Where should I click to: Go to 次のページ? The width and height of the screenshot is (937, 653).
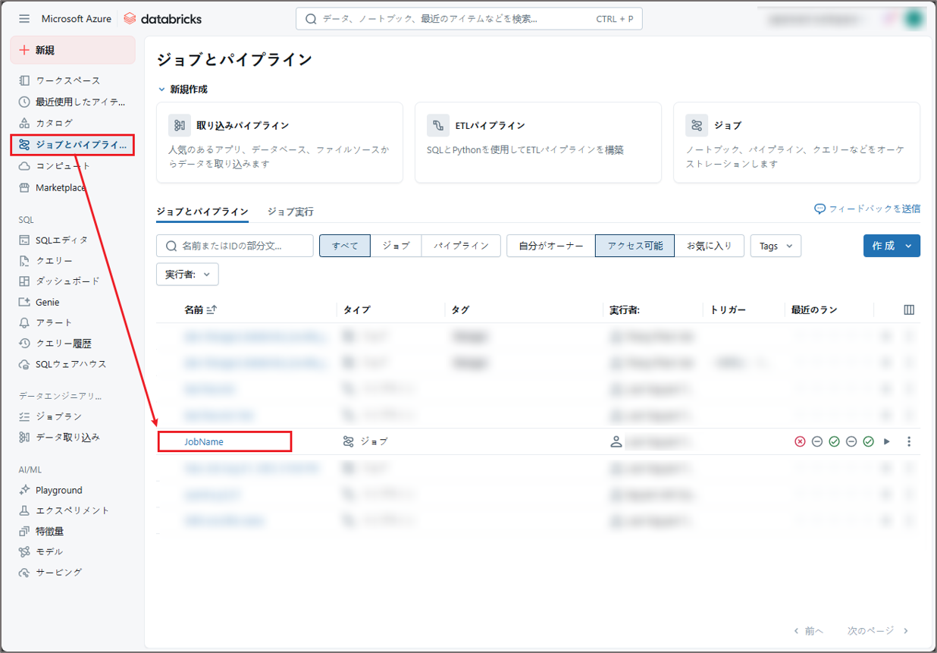(x=878, y=630)
